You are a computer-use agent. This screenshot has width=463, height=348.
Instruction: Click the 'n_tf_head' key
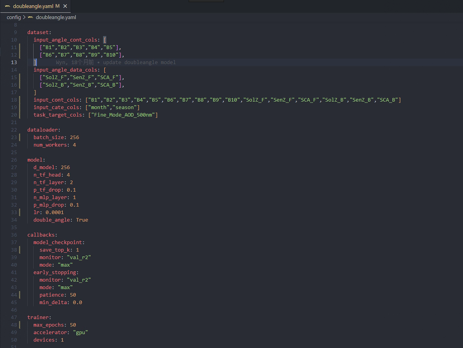47,175
